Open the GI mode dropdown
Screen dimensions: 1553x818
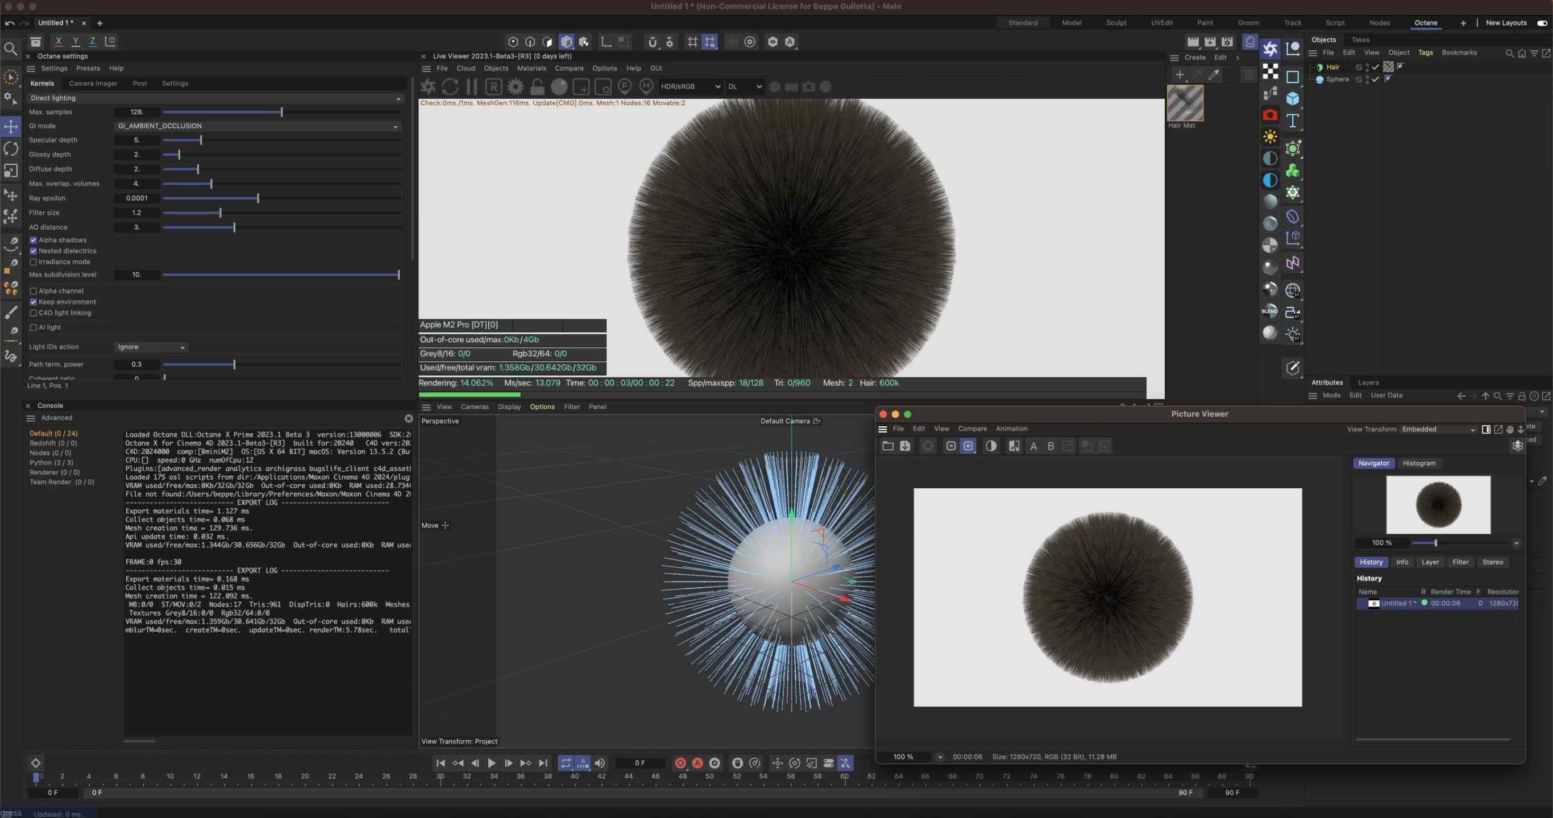click(x=257, y=126)
